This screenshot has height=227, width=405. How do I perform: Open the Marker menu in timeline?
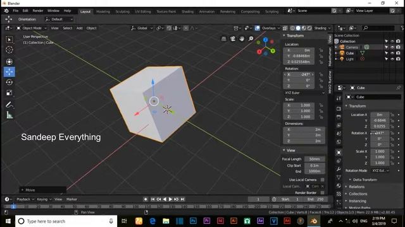click(72, 199)
